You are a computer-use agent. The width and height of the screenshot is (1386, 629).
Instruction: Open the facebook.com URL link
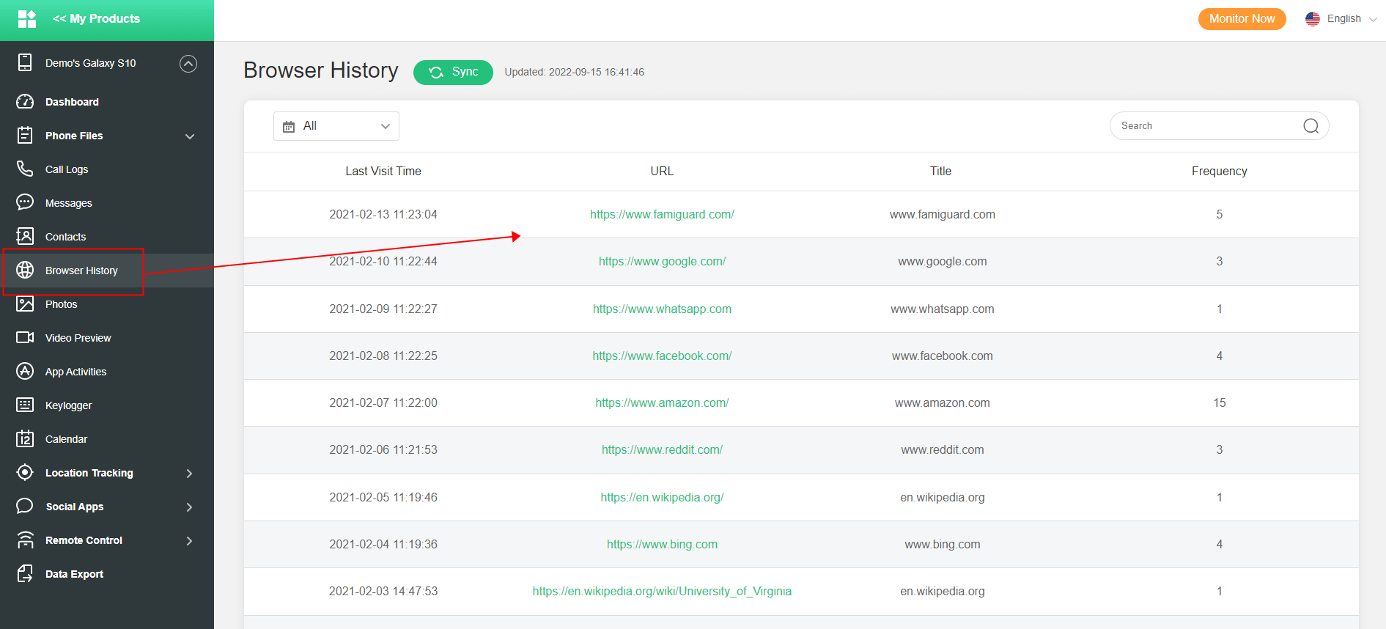(662, 356)
